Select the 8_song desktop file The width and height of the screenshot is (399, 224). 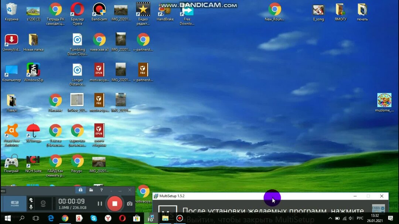318,13
